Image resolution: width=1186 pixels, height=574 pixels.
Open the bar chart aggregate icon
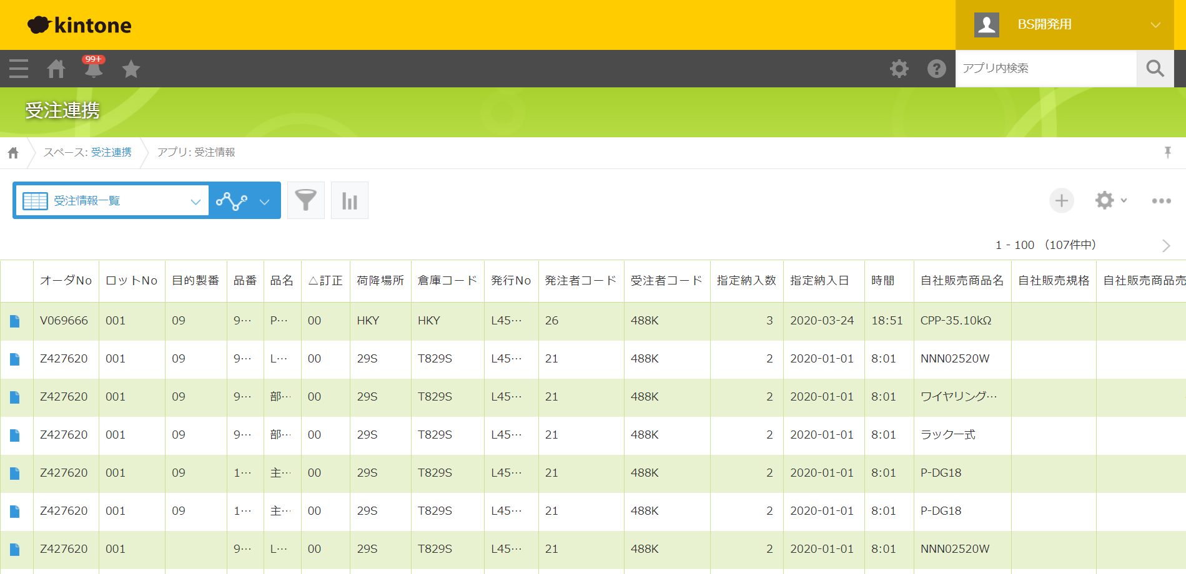click(350, 200)
